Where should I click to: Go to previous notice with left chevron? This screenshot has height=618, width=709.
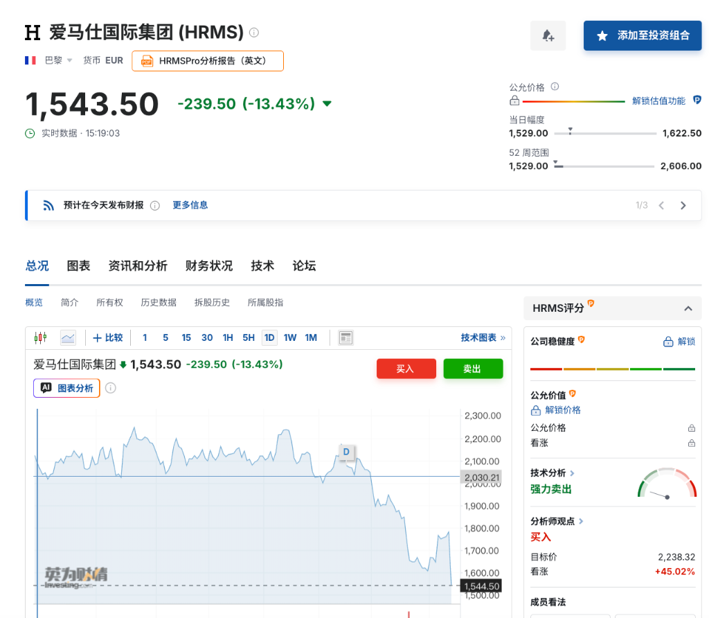(x=661, y=205)
